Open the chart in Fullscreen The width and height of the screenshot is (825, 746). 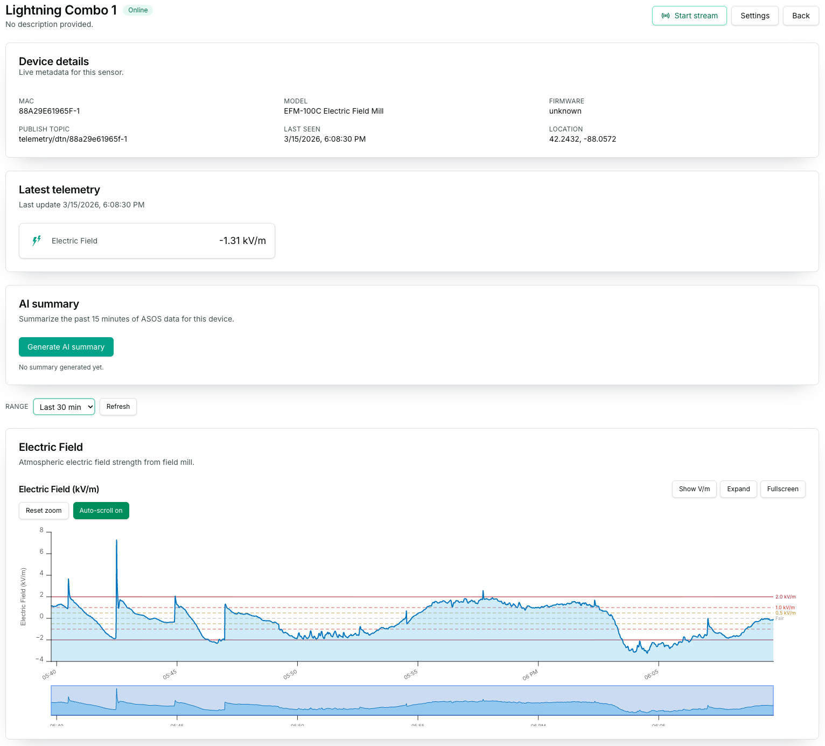click(x=782, y=489)
